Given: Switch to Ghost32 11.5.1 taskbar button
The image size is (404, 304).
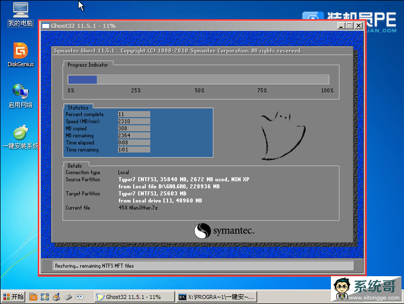Looking at the screenshot, I should pyautogui.click(x=134, y=297).
